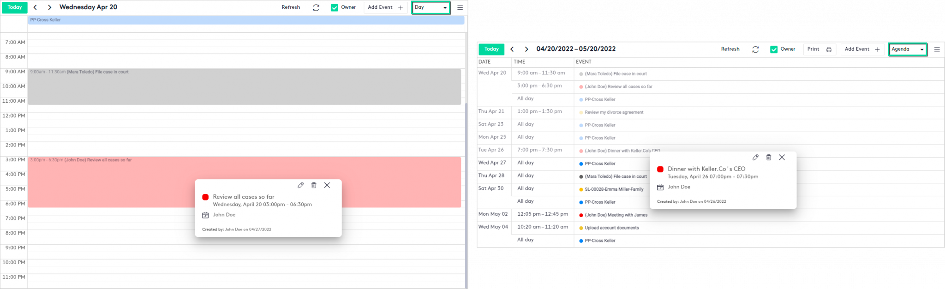Image resolution: width=945 pixels, height=289 pixels.
Task: Click 04/20/2022 - 05/20/2022 date range title
Action: click(x=576, y=49)
